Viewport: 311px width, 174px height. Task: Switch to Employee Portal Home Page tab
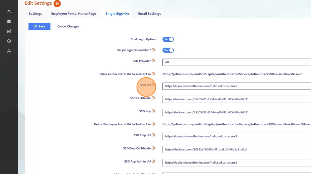(x=74, y=14)
